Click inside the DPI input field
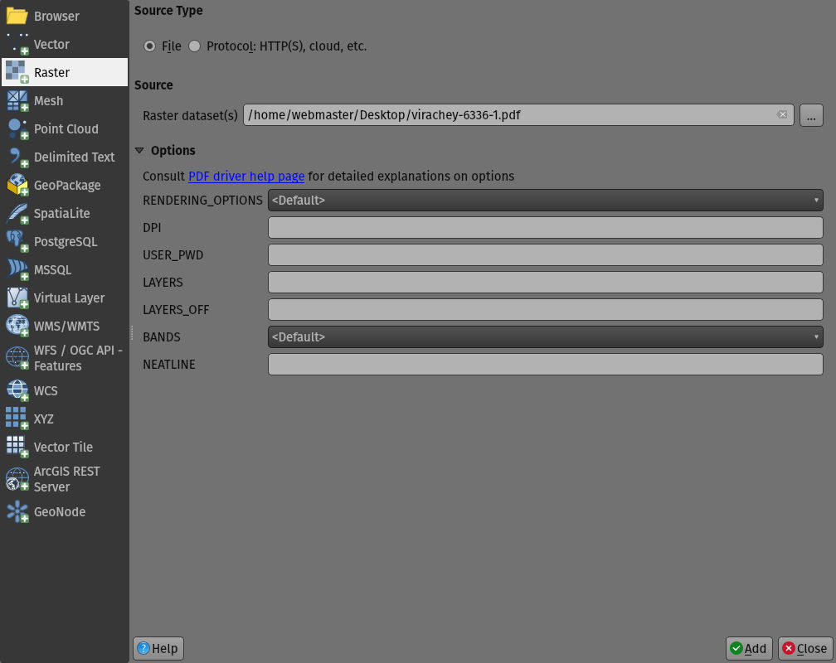The height and width of the screenshot is (663, 836). pos(545,228)
